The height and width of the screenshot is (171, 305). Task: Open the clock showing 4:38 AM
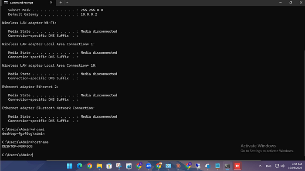click(x=295, y=166)
